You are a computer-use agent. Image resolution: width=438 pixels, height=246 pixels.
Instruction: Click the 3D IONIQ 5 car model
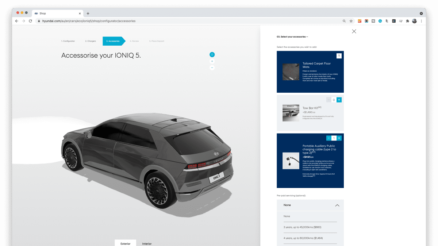[148, 161]
